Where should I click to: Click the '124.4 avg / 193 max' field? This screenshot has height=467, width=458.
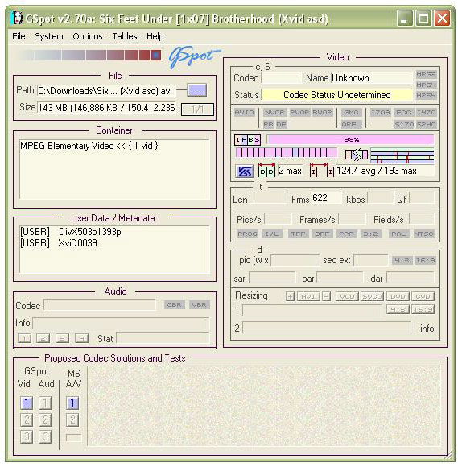click(x=385, y=171)
